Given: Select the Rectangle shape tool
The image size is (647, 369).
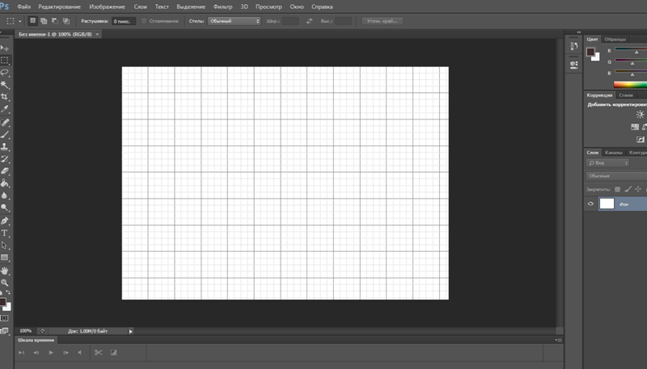Looking at the screenshot, I should 5,258.
